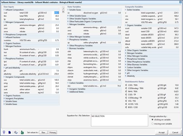This screenshot has height=136, width=183.
Task: Collapse the pH and Alkalinity section
Action: (x=4, y=68)
